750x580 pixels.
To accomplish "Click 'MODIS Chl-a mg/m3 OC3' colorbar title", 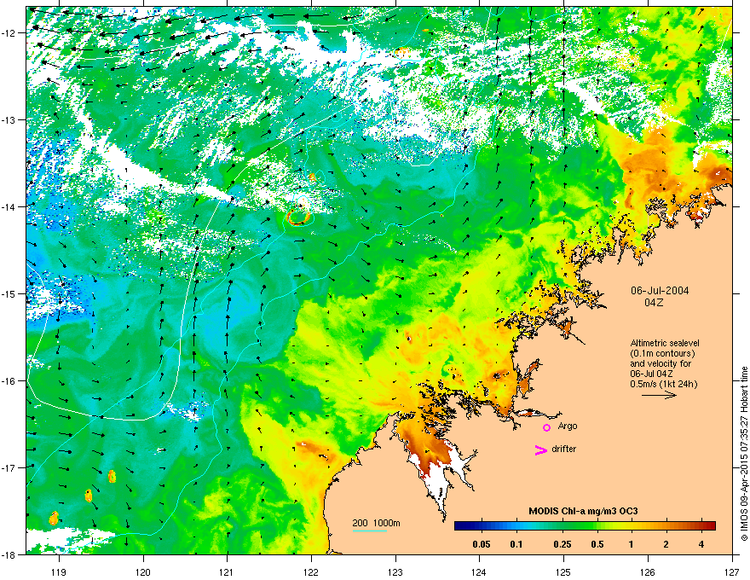I will pyautogui.click(x=583, y=511).
